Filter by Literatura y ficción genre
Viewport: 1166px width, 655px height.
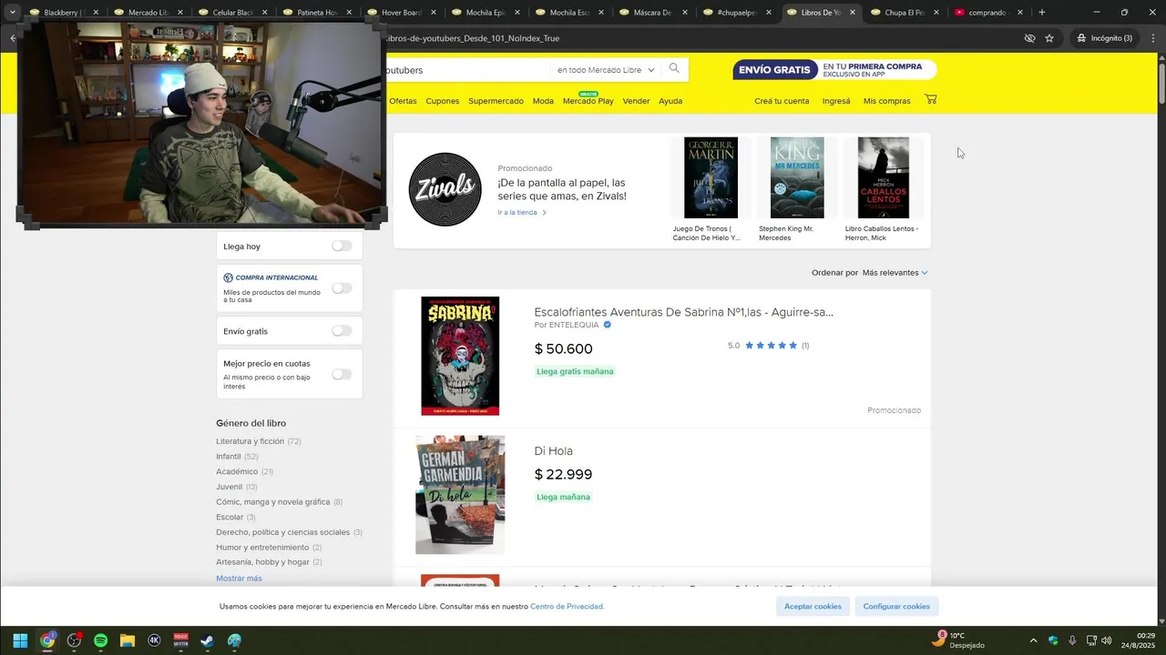(251, 441)
